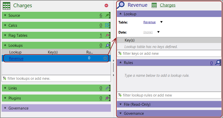Image resolution: width=223 pixels, height=118 pixels.
Task: Click the plug icon in Plugins header
Action: point(107,98)
